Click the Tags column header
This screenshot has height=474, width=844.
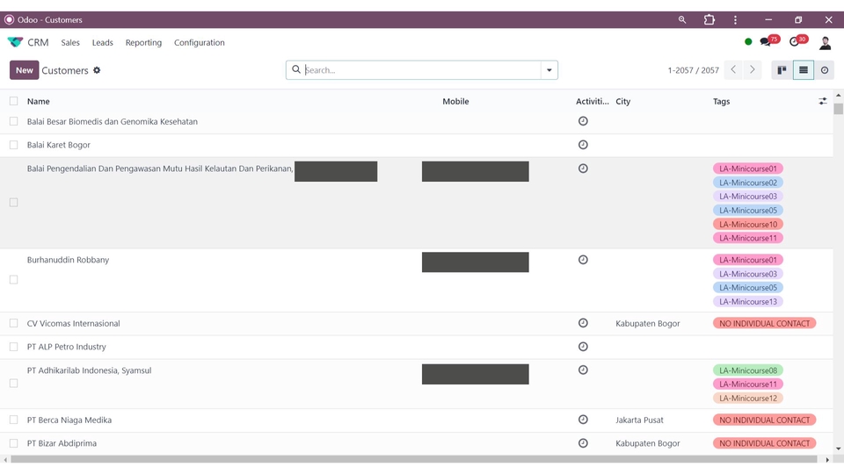pyautogui.click(x=721, y=101)
